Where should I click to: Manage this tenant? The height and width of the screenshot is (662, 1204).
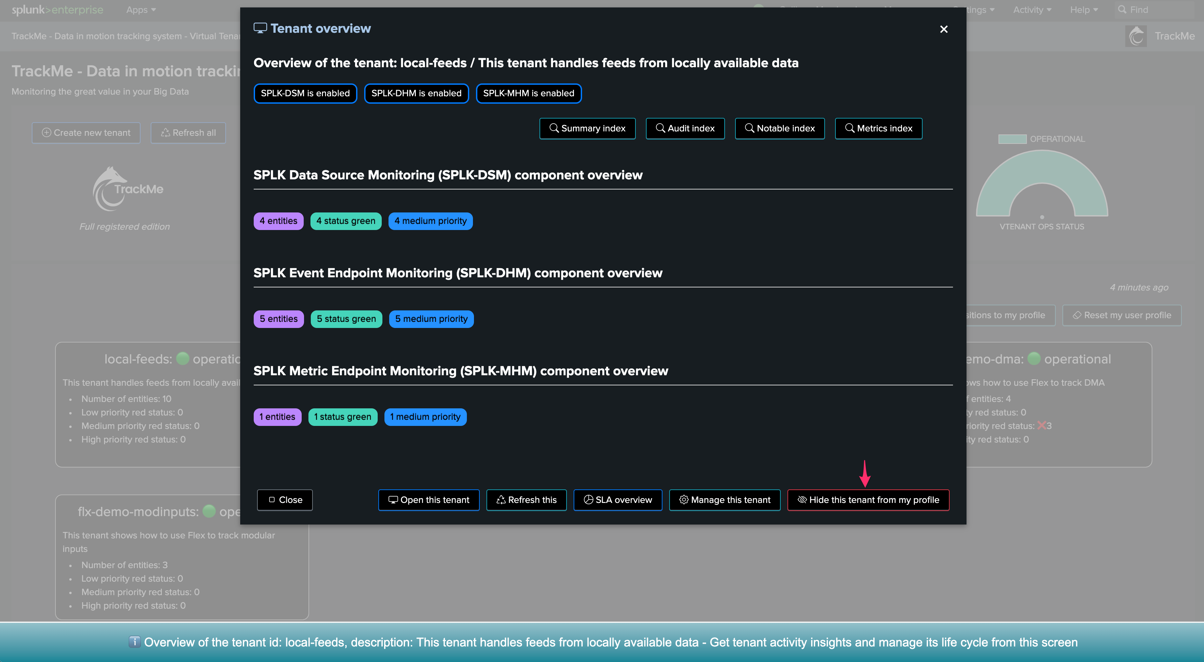(x=725, y=500)
